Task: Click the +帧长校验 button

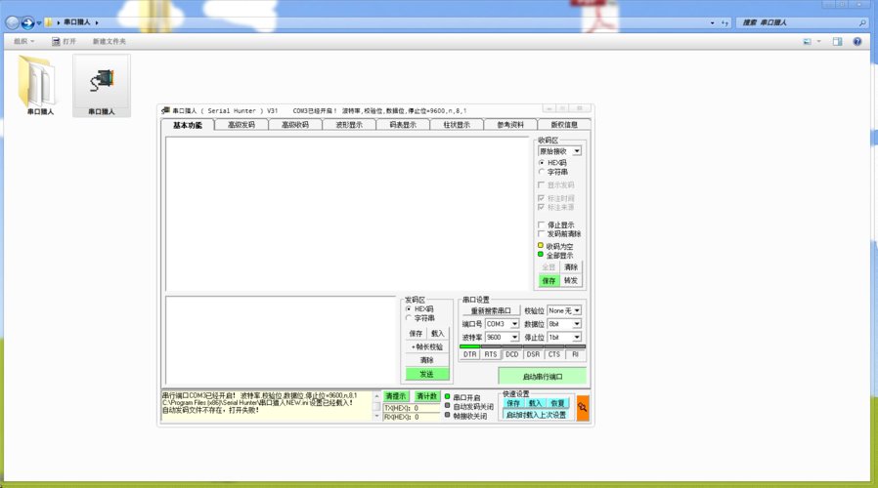Action: 426,346
